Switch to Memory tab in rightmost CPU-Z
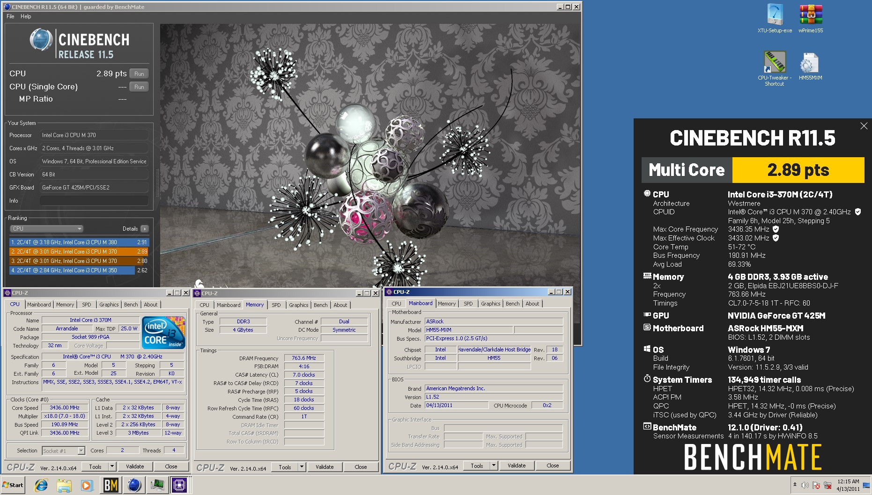The image size is (872, 495). 447,304
